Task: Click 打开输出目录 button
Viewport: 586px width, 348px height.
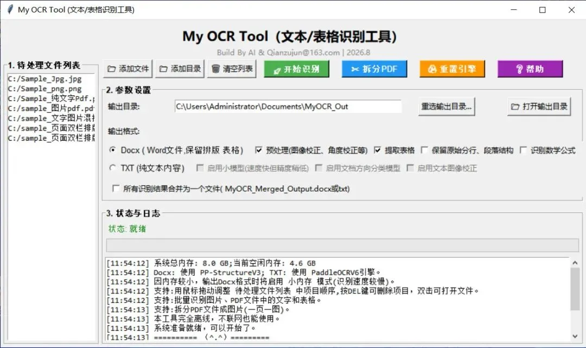Action: (x=539, y=106)
